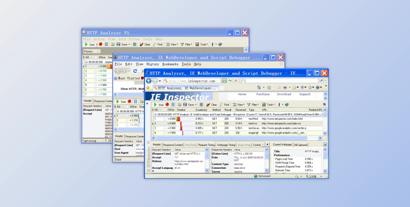Toggle star for row 2 in HTTP Analyzer V5
Screen dimensions: 410x207
click(x=96, y=71)
